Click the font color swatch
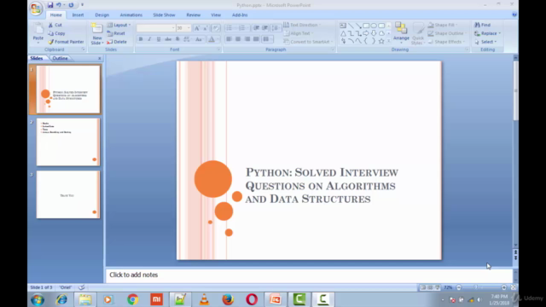Screen dimensions: 546x307 point(212,39)
